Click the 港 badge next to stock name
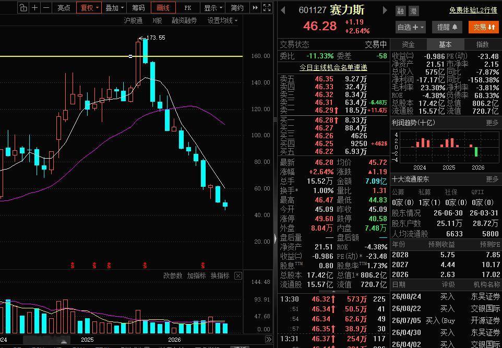 414,11
